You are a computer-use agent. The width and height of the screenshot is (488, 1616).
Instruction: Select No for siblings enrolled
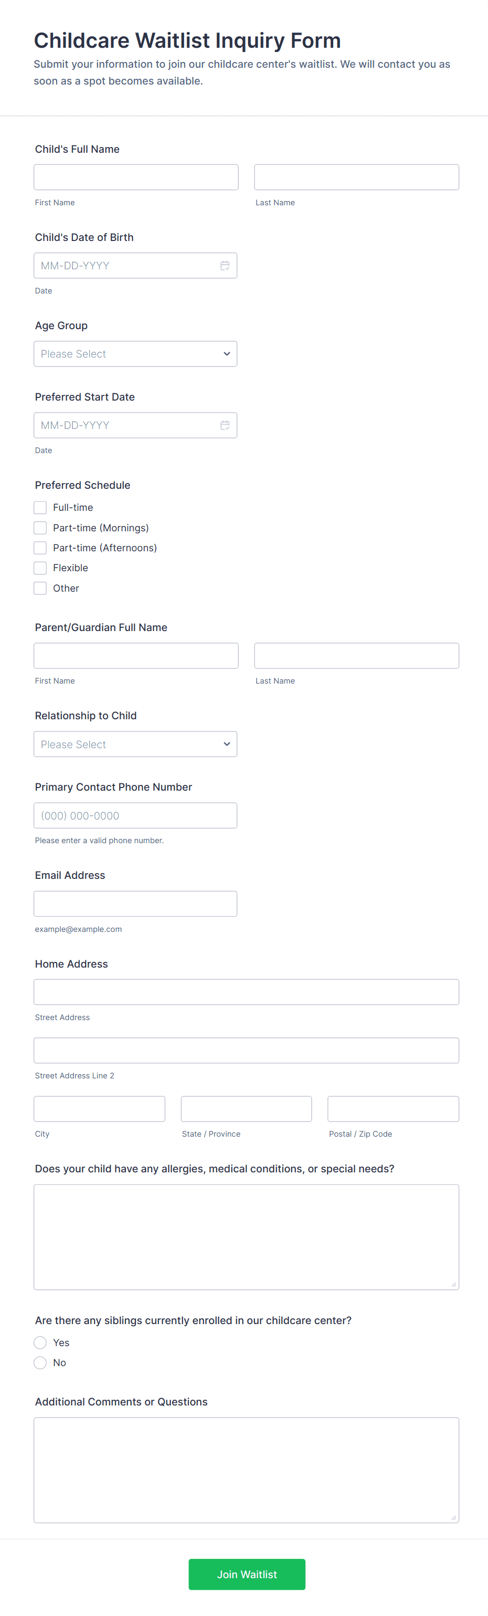point(40,1362)
